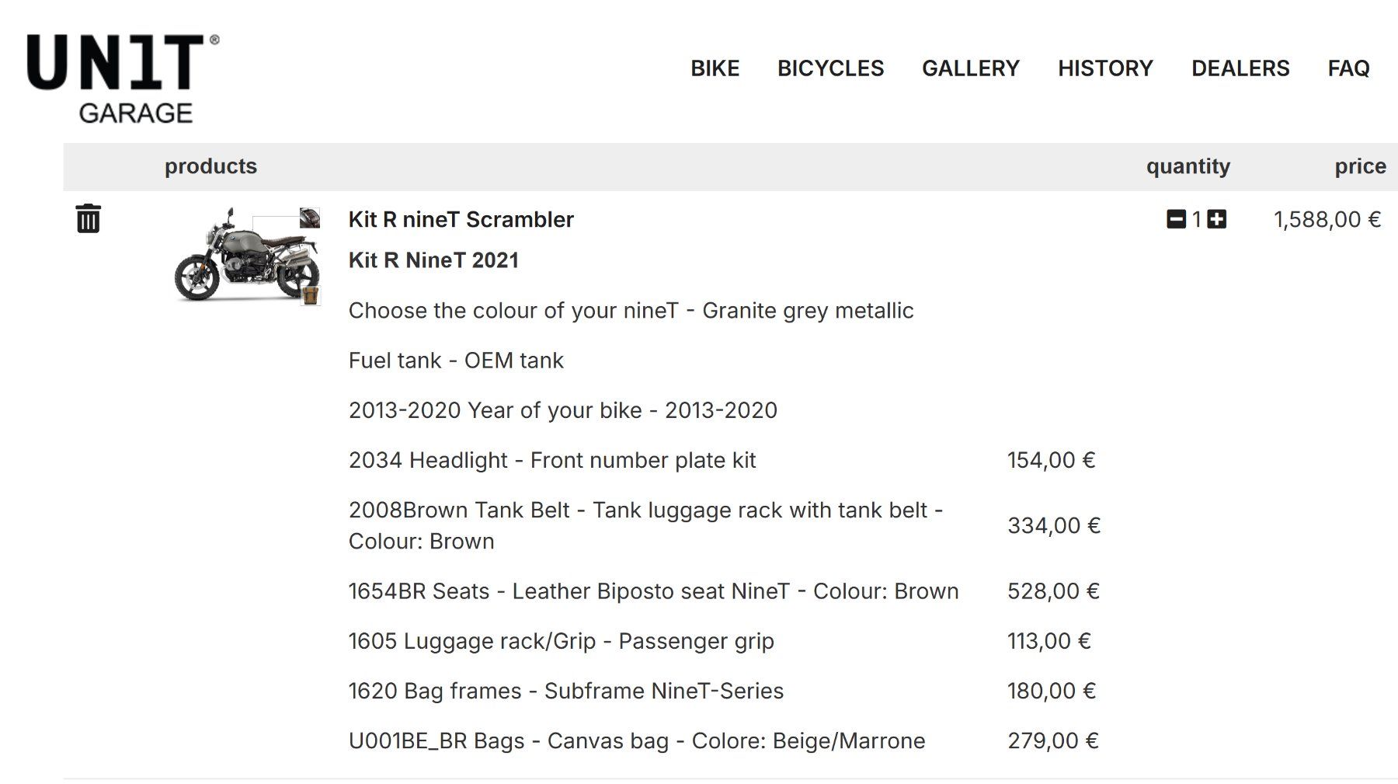The height and width of the screenshot is (784, 1398).
Task: Open the BIKE menu
Action: tap(715, 68)
